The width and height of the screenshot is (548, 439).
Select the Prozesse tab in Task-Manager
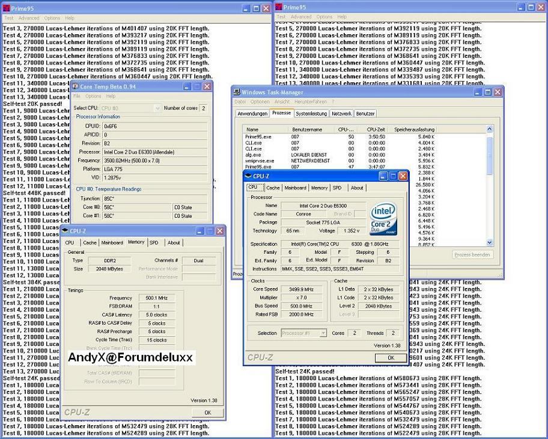tap(281, 112)
